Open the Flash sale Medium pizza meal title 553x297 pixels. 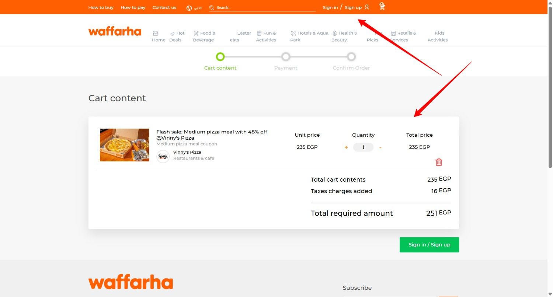click(212, 135)
